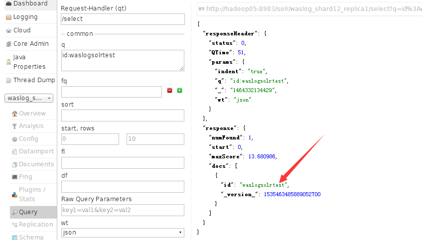Viewport: 422px width, 240px height.
Task: Click the Plugins / Stats icon
Action: tap(14, 195)
